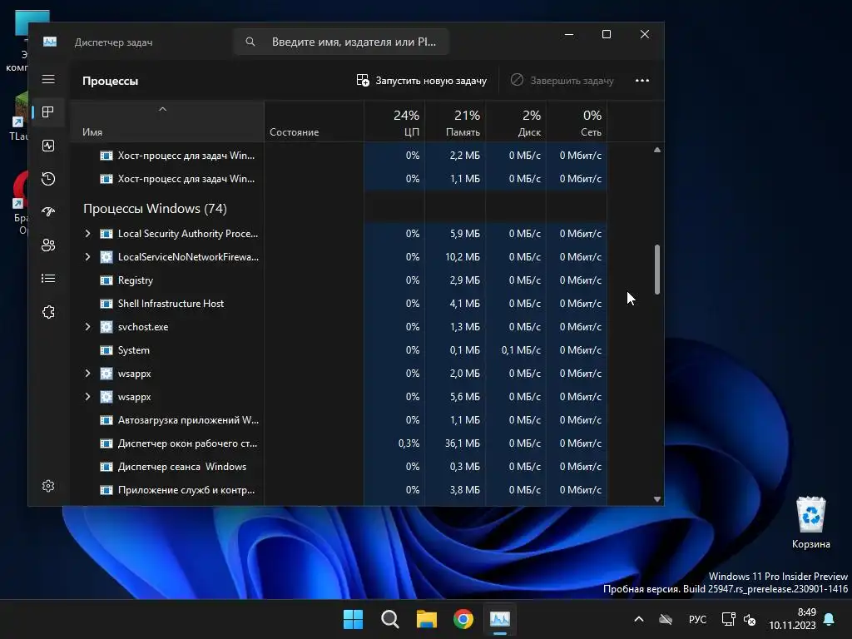Screen dimensions: 852x639
Task: Click Запустить новую задачу button
Action: (x=422, y=81)
